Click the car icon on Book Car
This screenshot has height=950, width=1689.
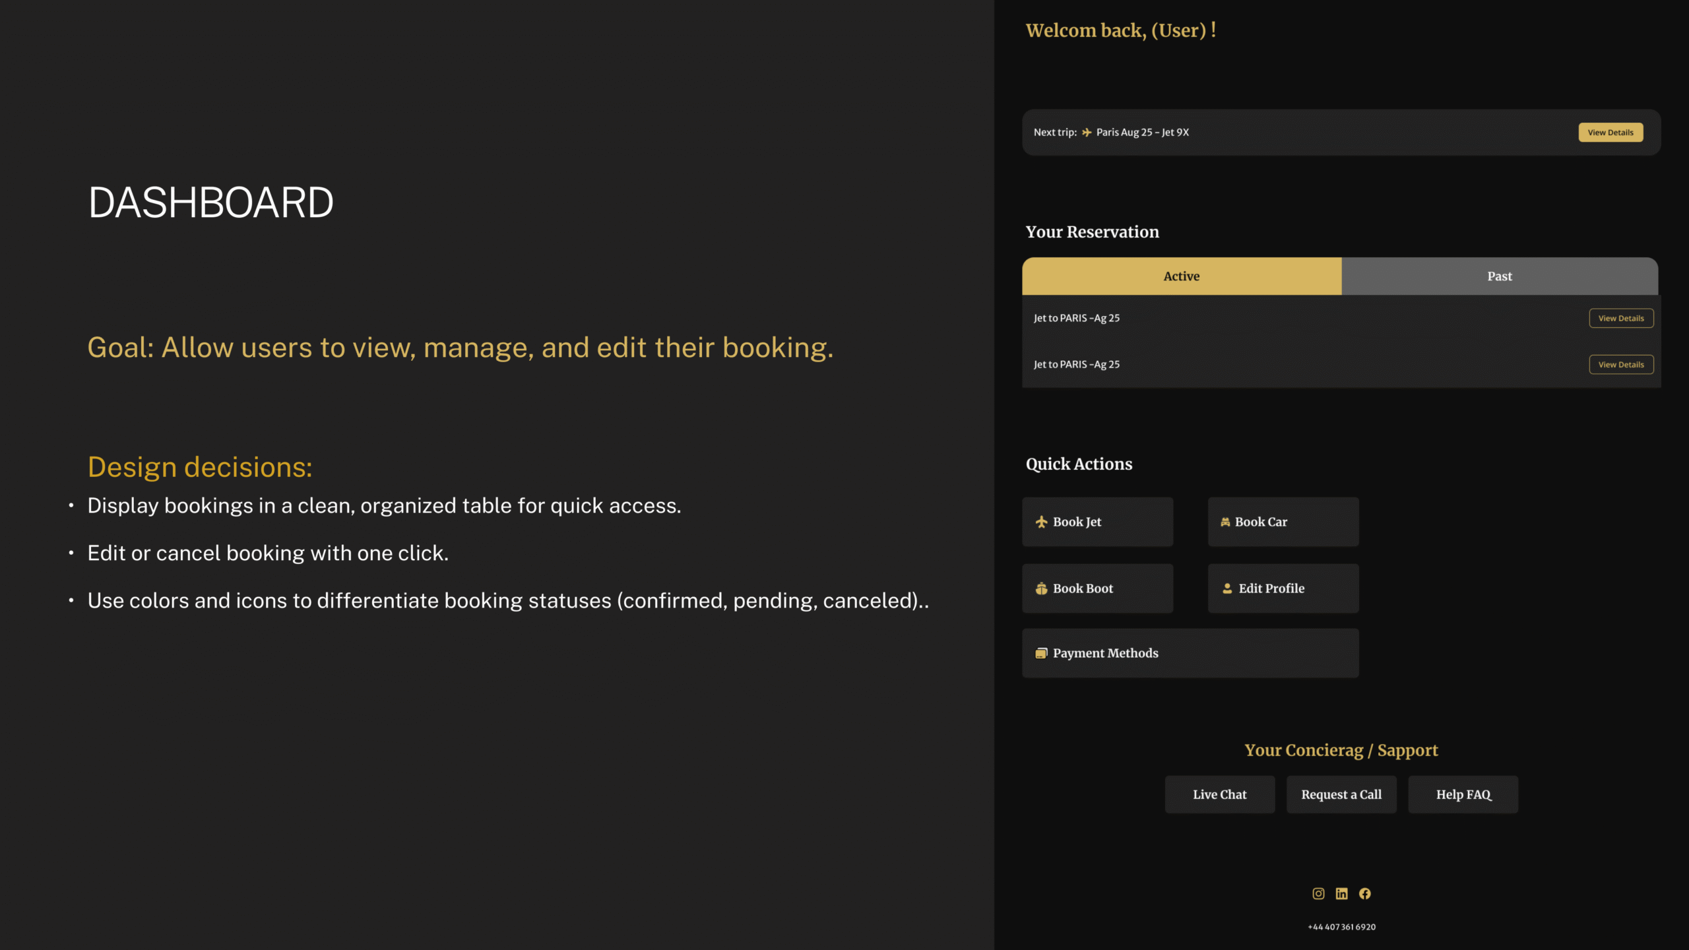tap(1225, 522)
